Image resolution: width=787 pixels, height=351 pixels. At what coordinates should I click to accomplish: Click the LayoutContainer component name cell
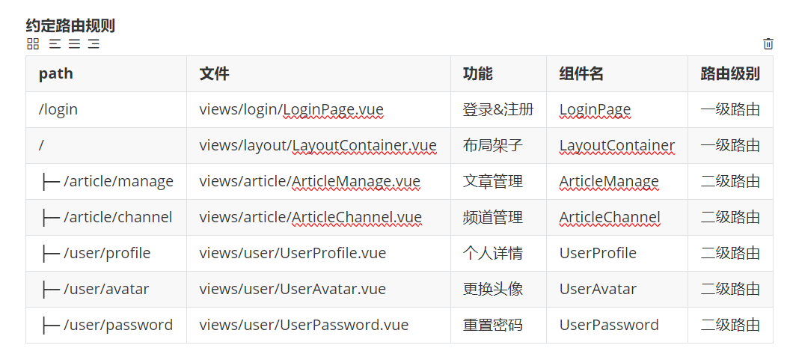click(617, 146)
